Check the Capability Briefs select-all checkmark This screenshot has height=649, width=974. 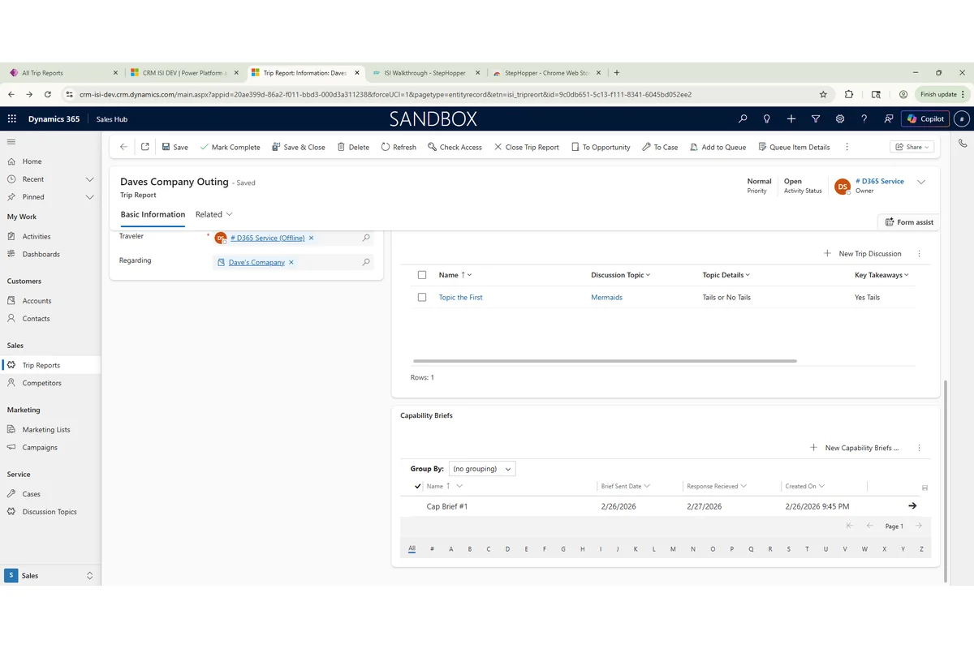click(417, 486)
